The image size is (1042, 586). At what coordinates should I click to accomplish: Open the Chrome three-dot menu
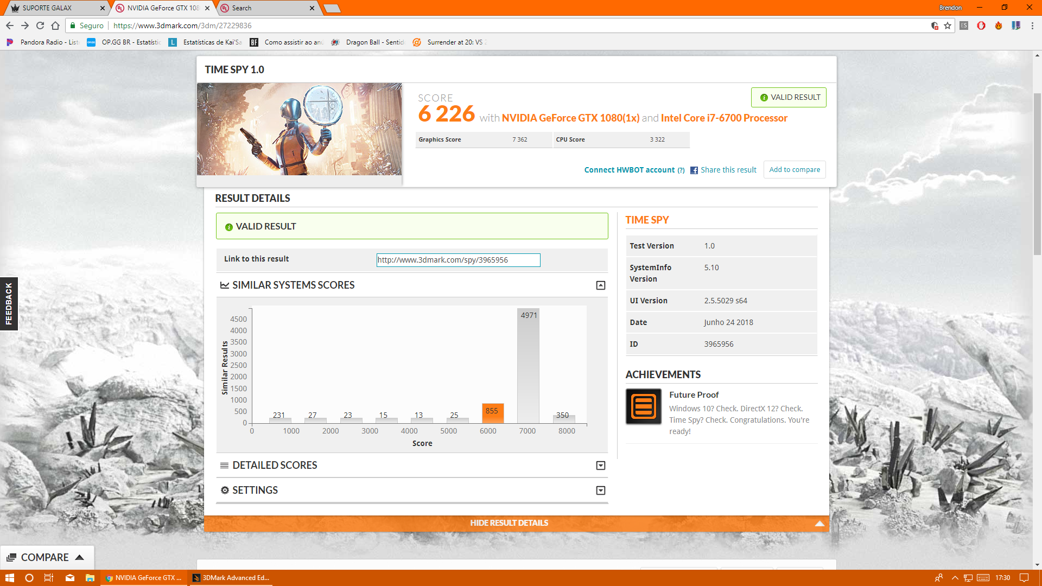1032,26
